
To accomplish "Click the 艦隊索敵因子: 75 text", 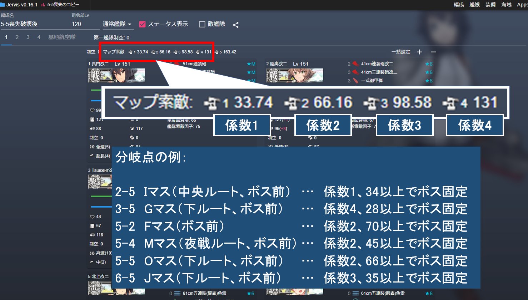I will coord(184,126).
